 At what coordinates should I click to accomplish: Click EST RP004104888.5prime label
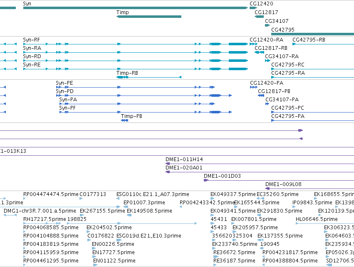(51, 236)
